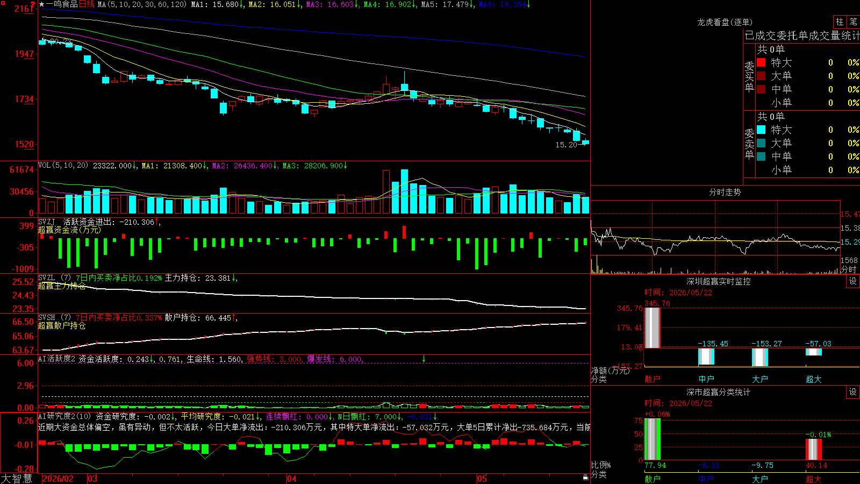Click the 小单 row under 委买单

click(808, 103)
